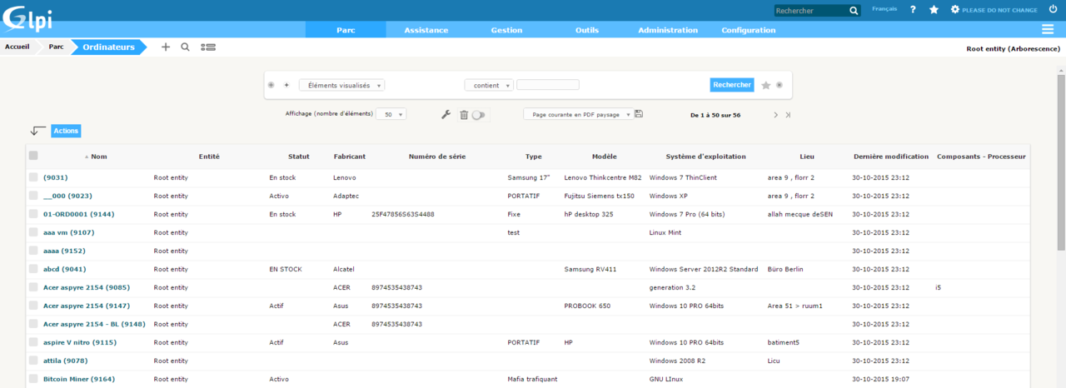The height and width of the screenshot is (388, 1066).
Task: Check the box for attila (9078)
Action: click(33, 361)
